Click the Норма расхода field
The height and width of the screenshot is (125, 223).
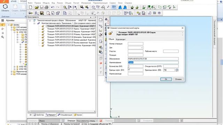click(x=136, y=74)
